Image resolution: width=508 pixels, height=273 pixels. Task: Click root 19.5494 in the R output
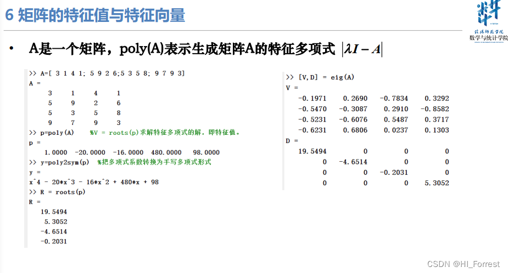(x=54, y=212)
